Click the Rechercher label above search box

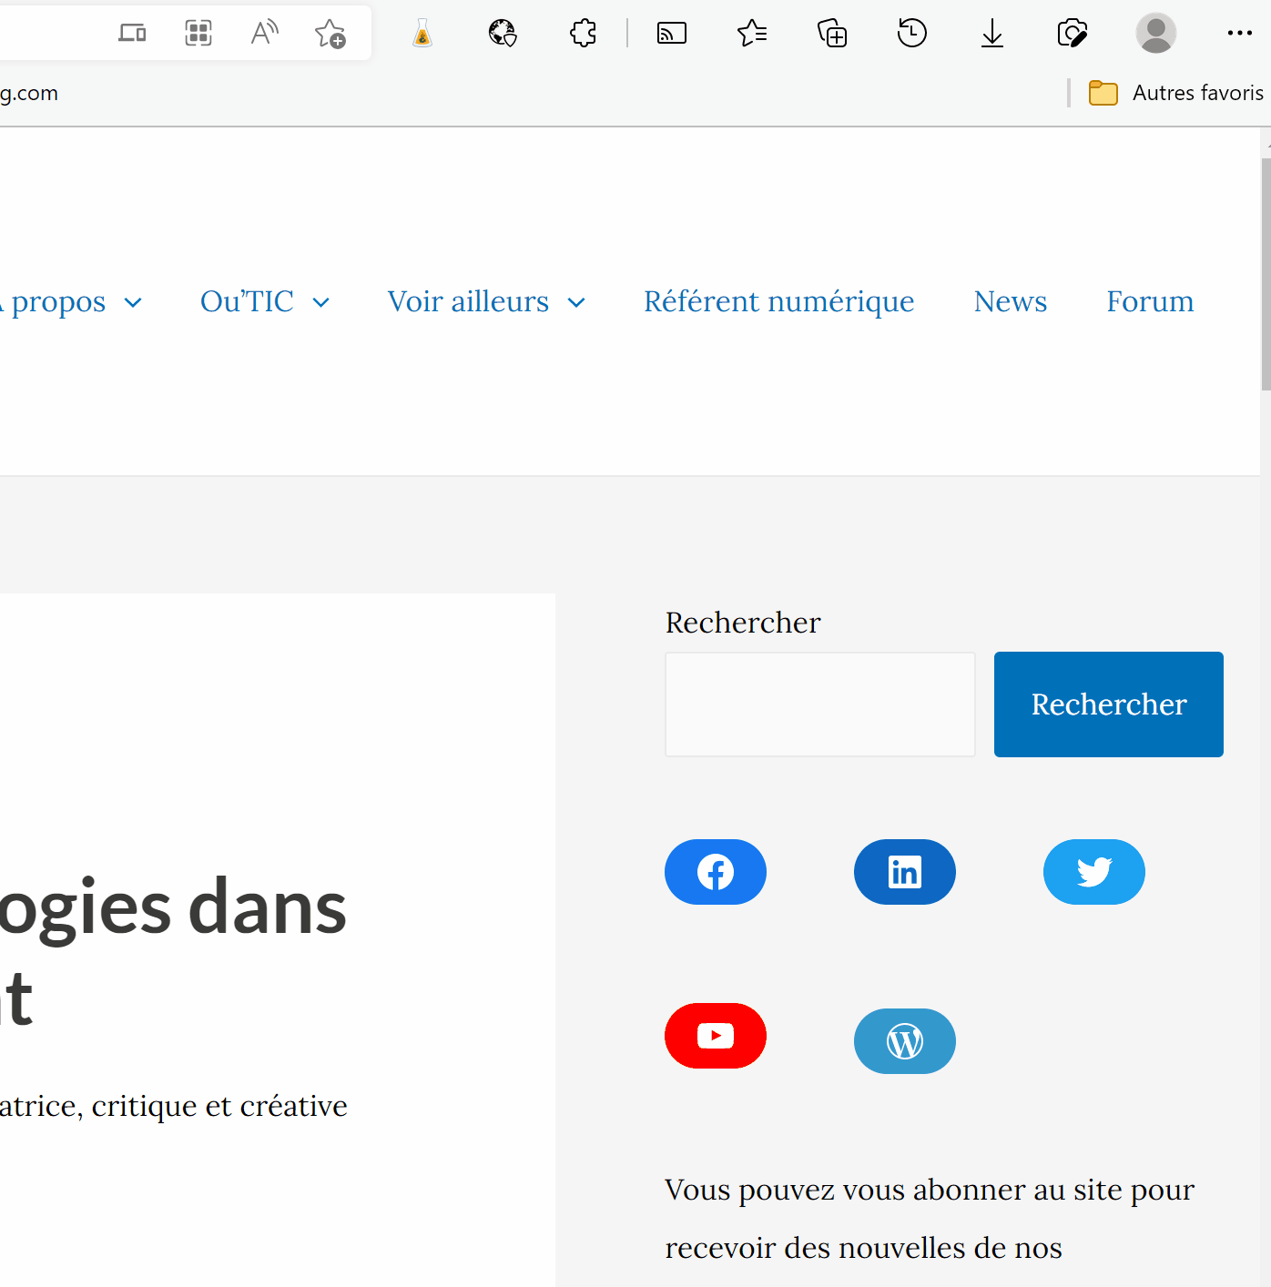click(x=743, y=623)
